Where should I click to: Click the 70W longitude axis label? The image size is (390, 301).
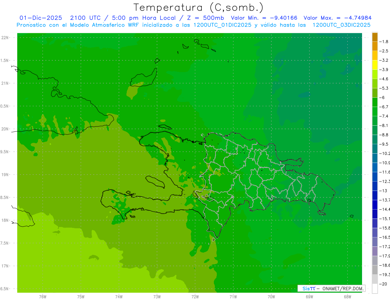271,296
